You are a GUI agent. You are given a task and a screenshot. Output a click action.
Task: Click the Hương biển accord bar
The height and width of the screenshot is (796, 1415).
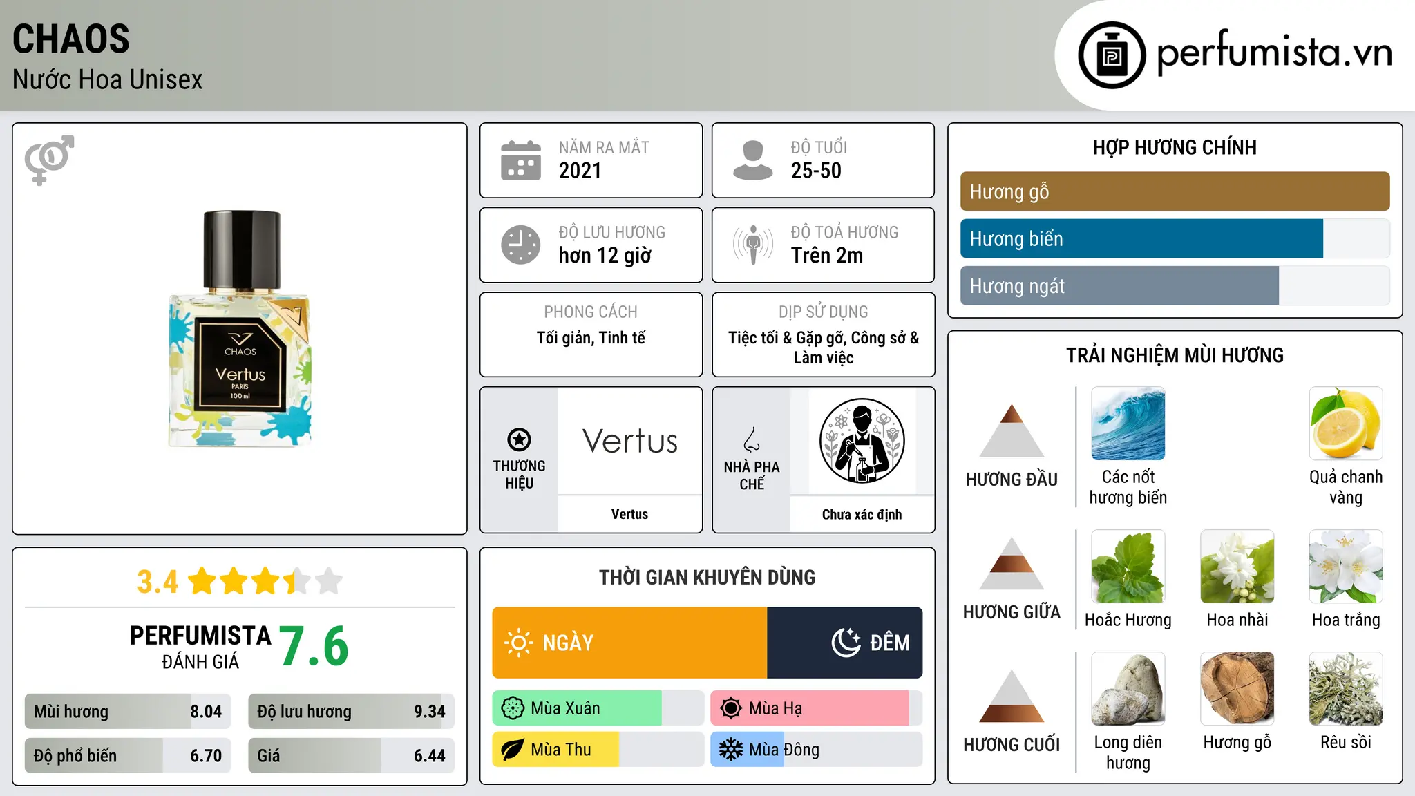point(1175,238)
